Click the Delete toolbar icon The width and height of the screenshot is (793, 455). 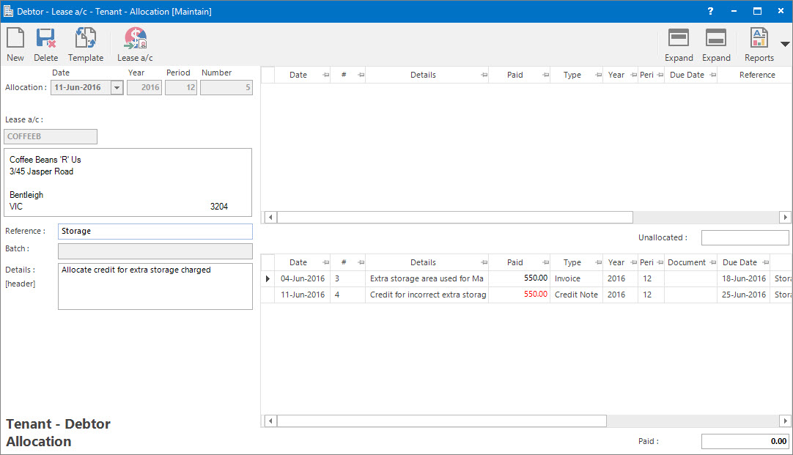click(x=45, y=45)
